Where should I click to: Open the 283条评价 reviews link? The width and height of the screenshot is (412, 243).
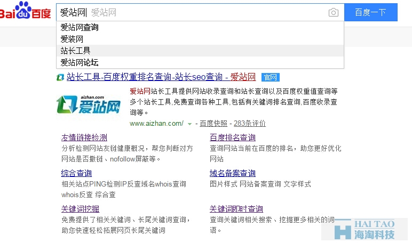click(x=250, y=123)
